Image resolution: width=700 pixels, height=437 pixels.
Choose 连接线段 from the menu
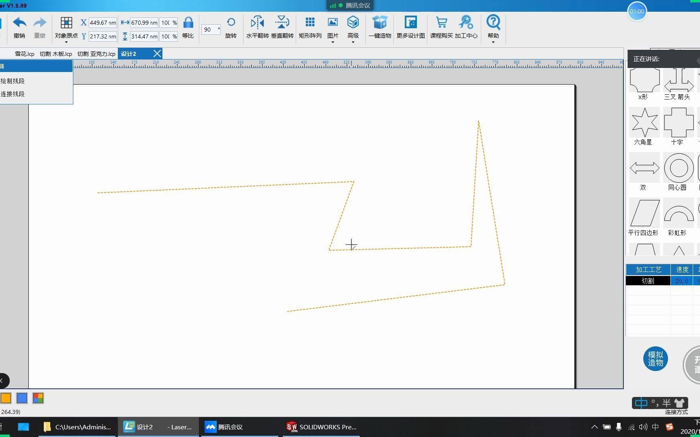coord(13,94)
